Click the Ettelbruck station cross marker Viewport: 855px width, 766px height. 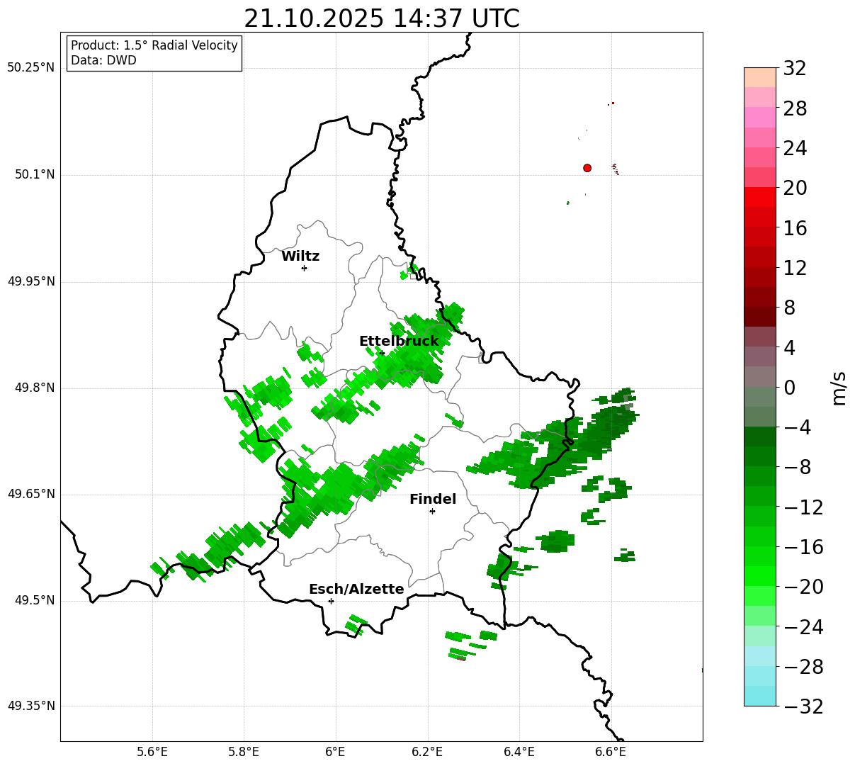382,353
